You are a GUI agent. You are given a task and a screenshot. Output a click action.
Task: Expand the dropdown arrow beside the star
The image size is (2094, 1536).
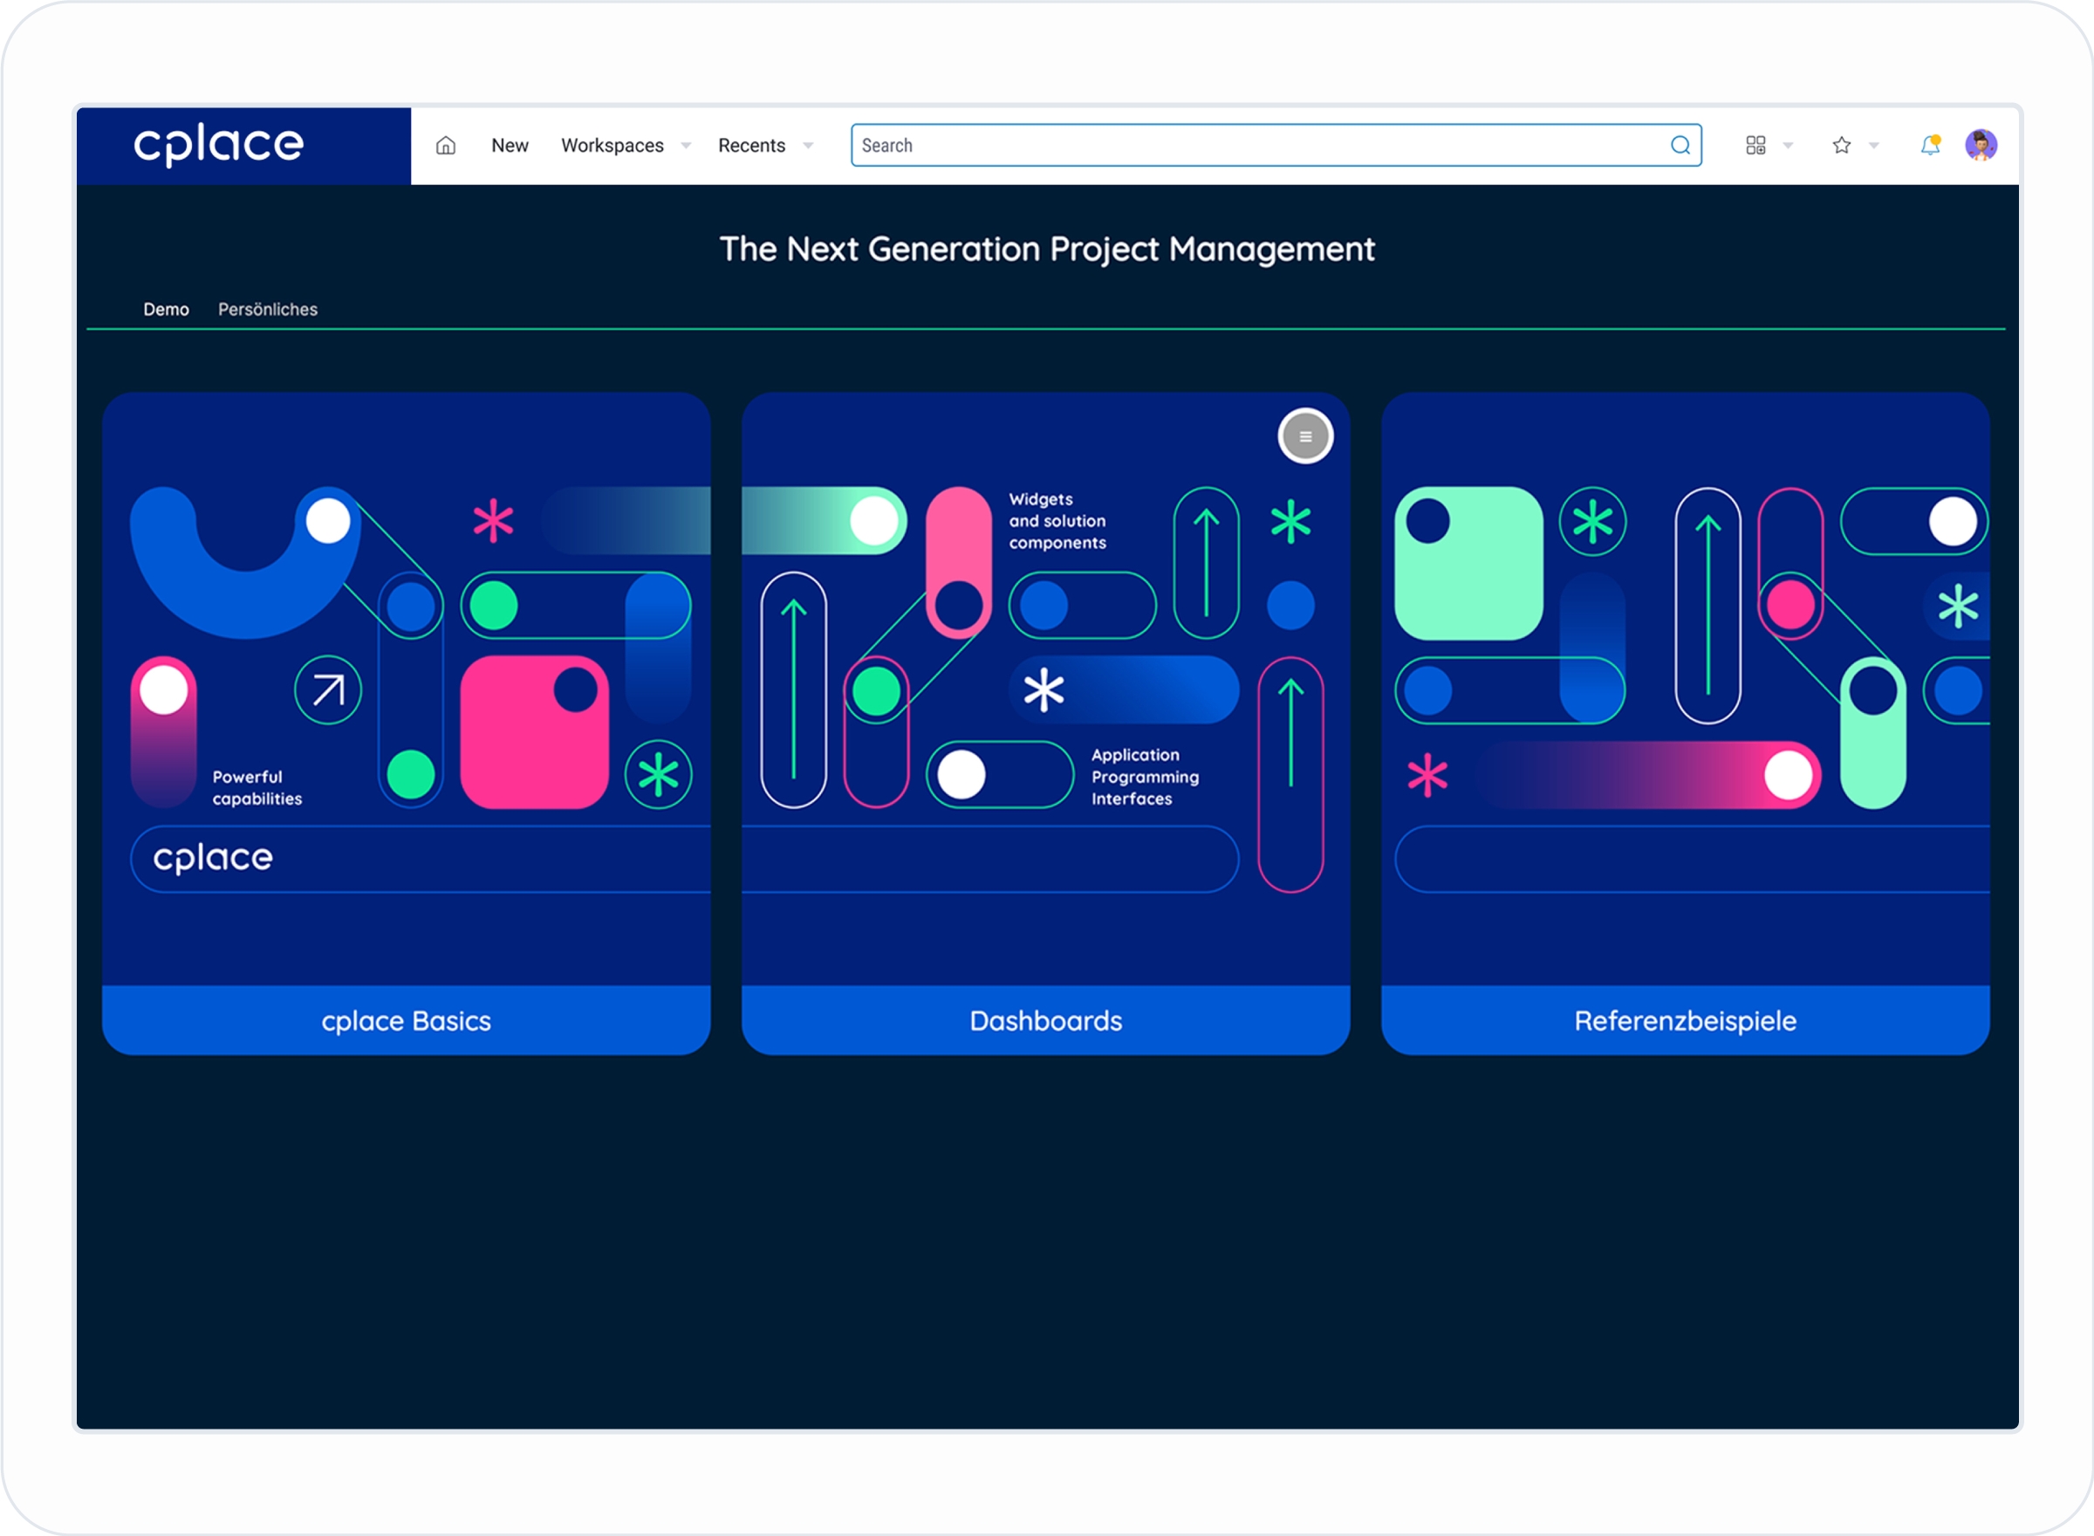click(1874, 145)
